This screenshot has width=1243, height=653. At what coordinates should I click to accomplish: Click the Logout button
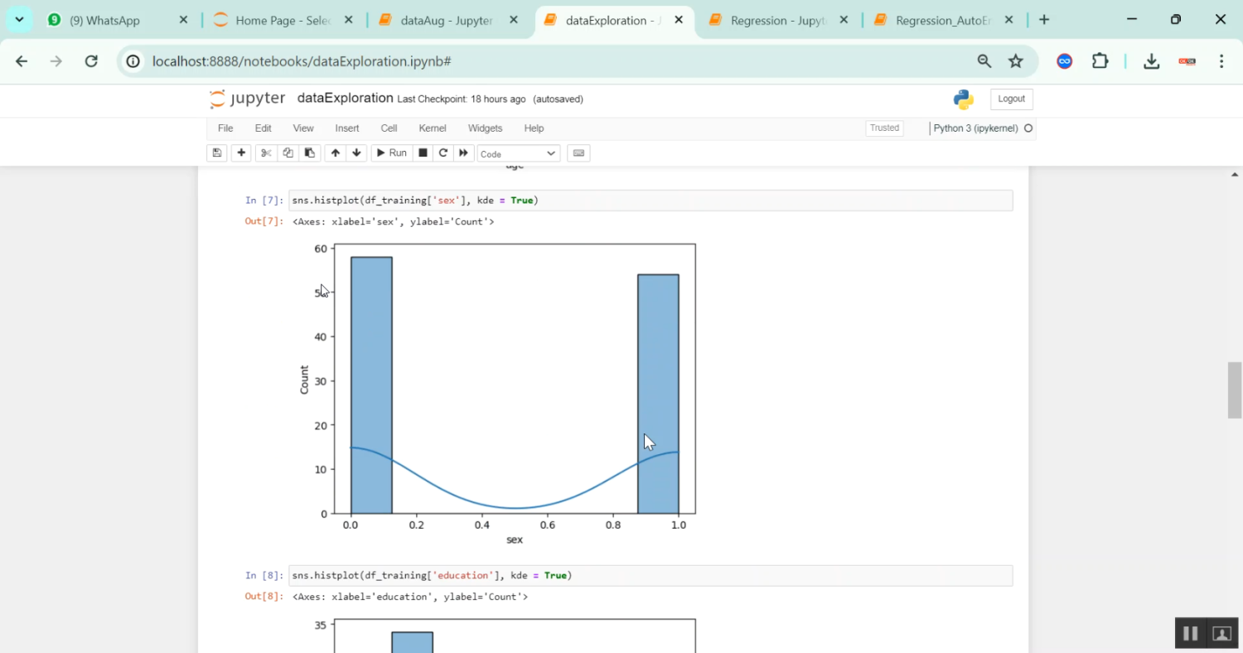(x=1011, y=99)
